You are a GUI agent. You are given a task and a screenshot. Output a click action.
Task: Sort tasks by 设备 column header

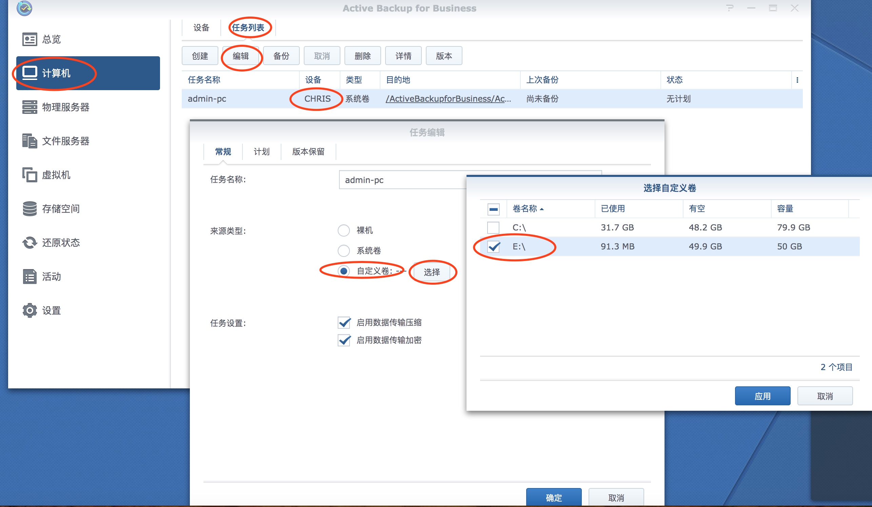pos(320,80)
